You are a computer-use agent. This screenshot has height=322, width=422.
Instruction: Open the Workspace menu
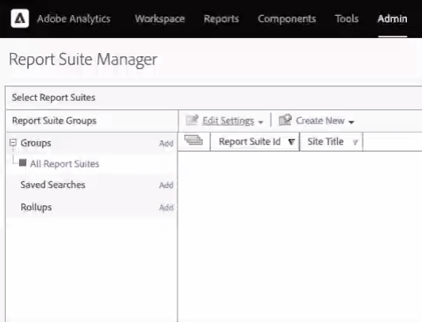160,19
